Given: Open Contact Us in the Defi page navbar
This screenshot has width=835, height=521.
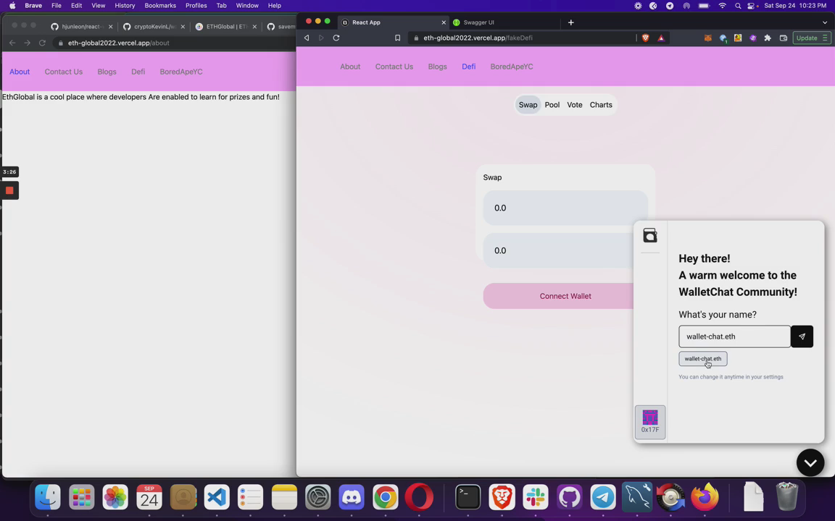Looking at the screenshot, I should [x=394, y=67].
